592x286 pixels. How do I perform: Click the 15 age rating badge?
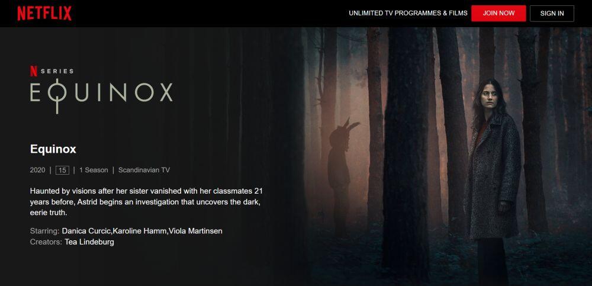click(x=62, y=170)
